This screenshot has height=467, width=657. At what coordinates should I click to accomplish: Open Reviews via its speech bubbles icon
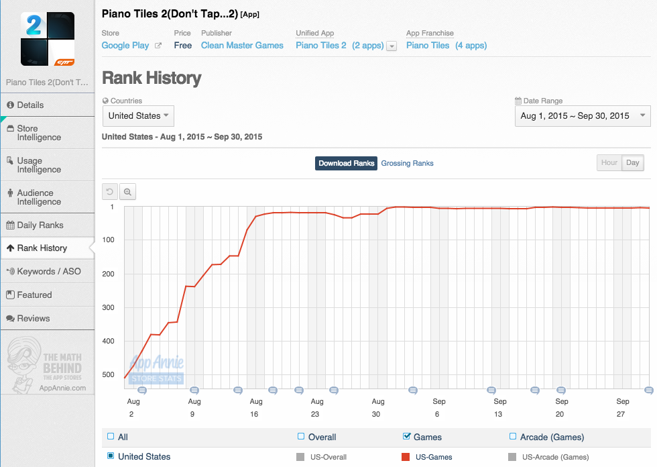click(11, 319)
